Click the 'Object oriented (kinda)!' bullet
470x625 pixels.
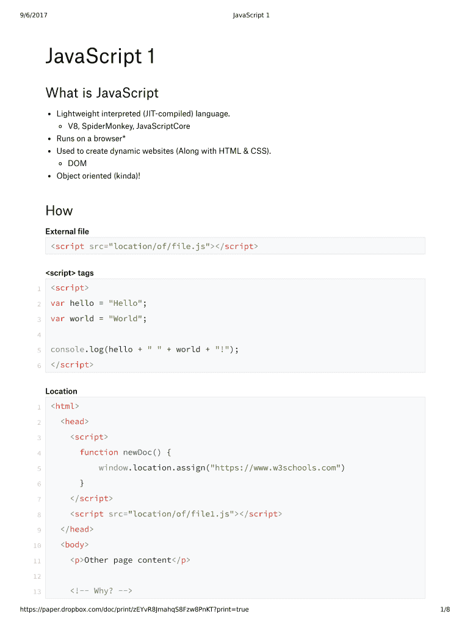[x=98, y=176]
